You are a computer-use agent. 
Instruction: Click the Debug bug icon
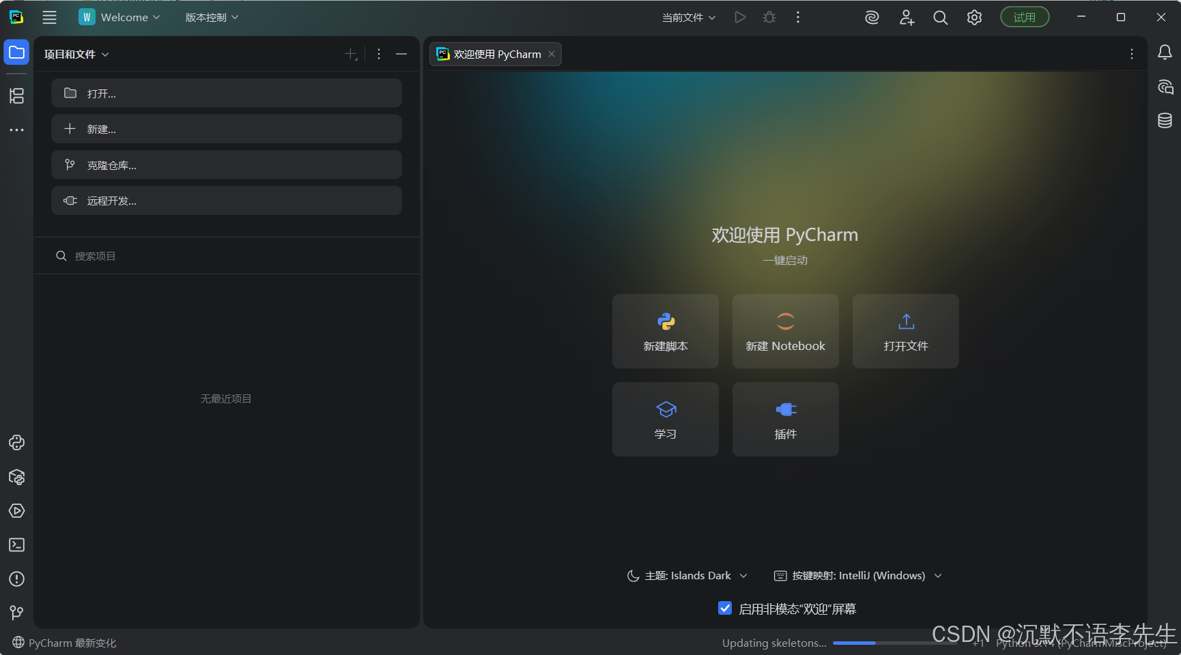coord(769,17)
